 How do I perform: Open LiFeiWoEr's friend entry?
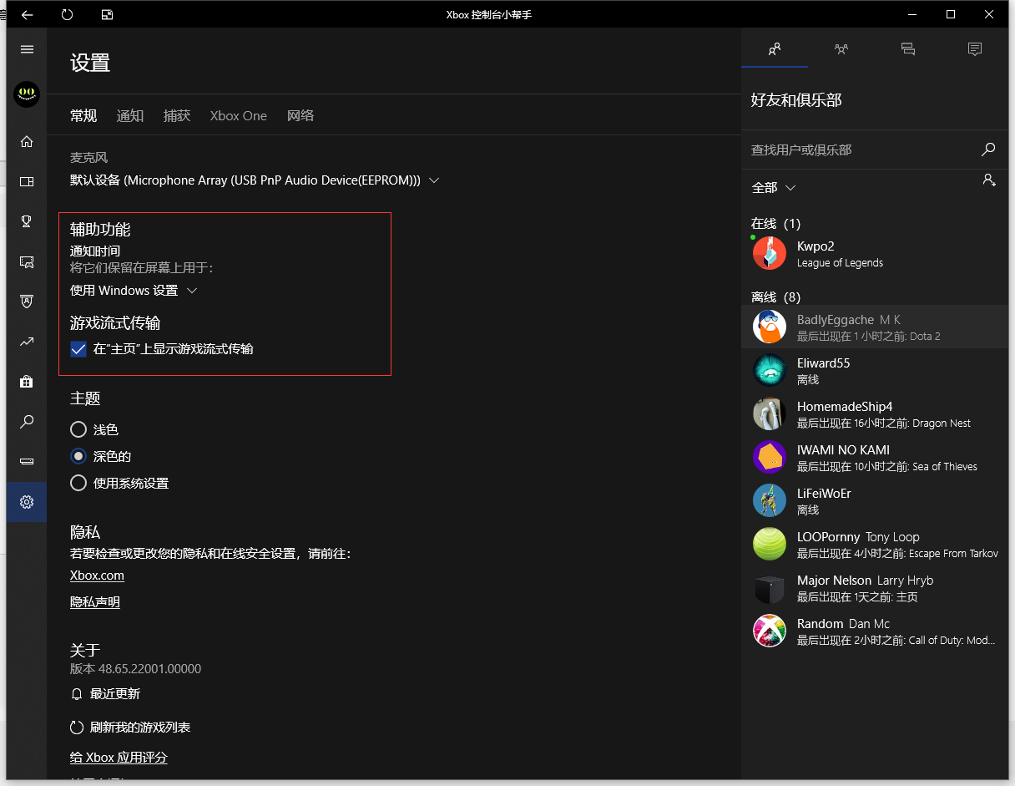coord(875,500)
